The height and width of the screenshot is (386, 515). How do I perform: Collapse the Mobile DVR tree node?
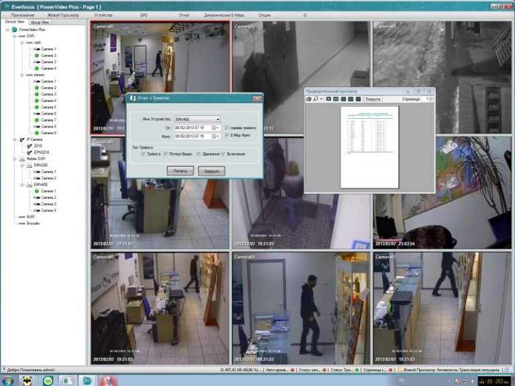pos(15,159)
